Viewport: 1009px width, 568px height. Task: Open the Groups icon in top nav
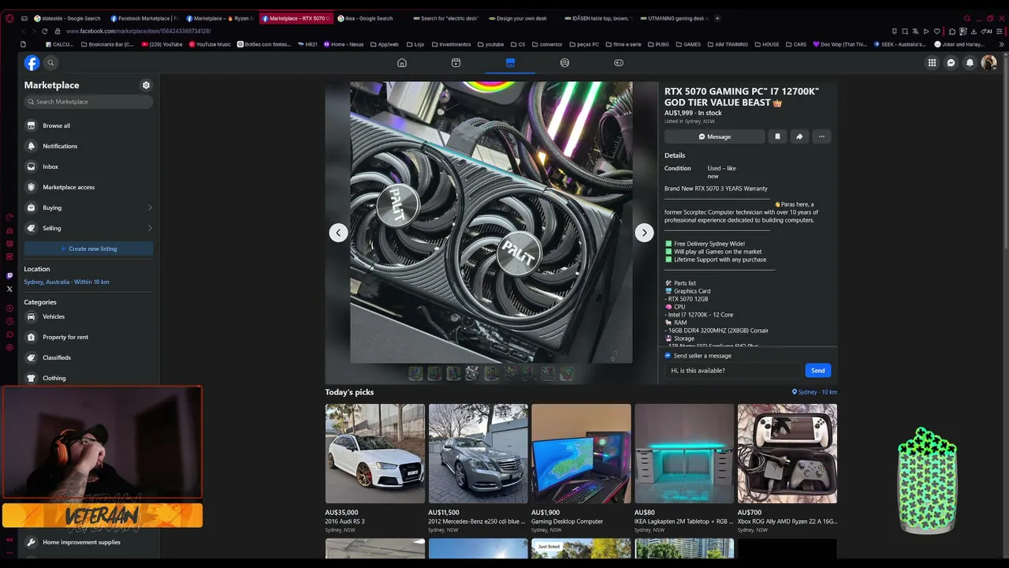point(564,63)
